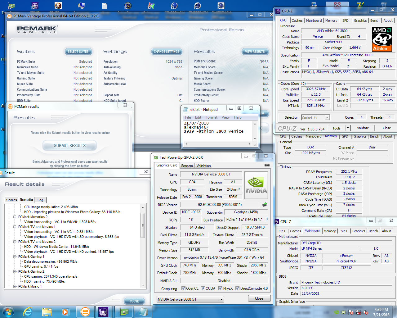Collapse the PCMark Music 1 tree node
This screenshot has height=318, width=397.
pos(15,286)
